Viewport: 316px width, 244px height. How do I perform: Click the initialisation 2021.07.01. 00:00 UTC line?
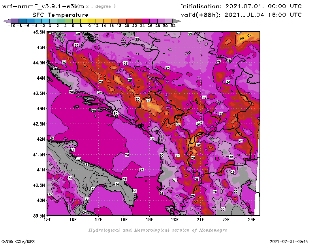(x=241, y=6)
